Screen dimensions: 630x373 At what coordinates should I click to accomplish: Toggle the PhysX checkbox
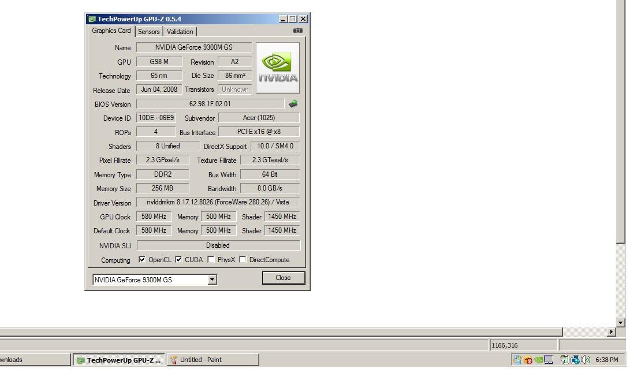click(x=211, y=260)
